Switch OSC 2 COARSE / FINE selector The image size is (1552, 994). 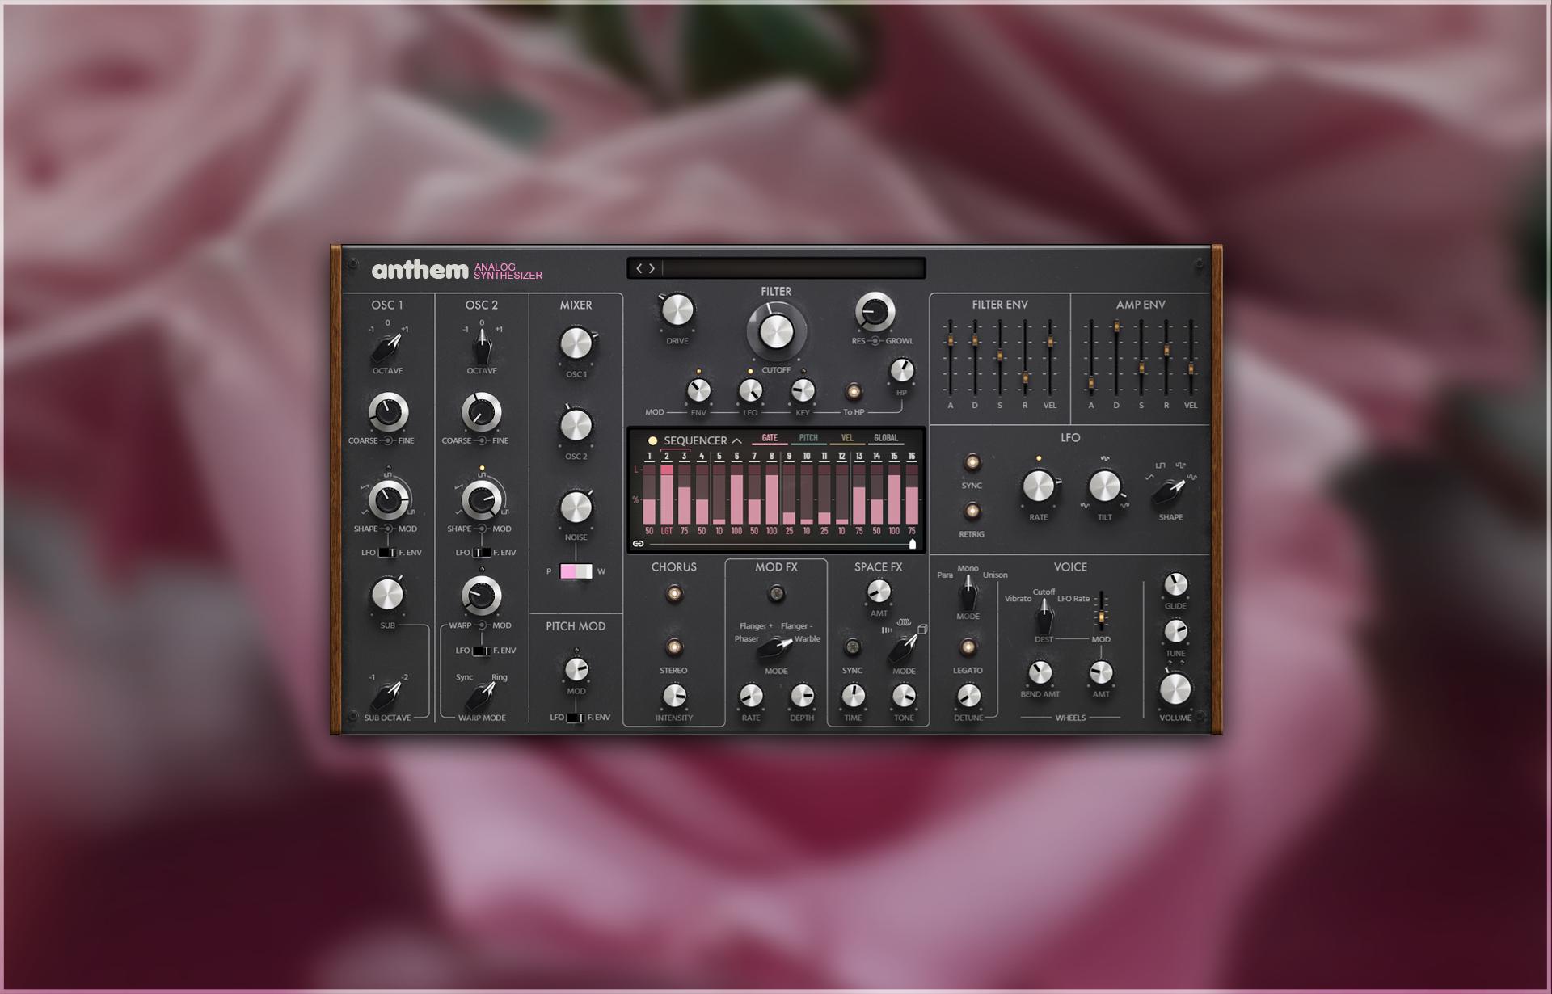pyautogui.click(x=482, y=440)
